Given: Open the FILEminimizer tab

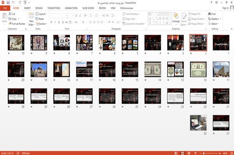Looking at the screenshot, I should click(126, 8).
